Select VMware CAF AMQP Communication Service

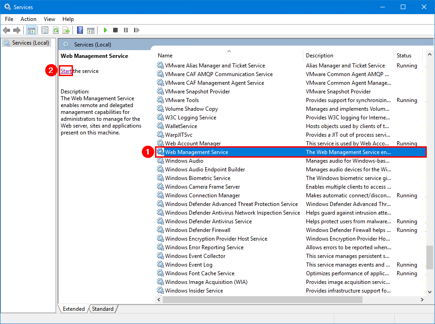[x=219, y=74]
